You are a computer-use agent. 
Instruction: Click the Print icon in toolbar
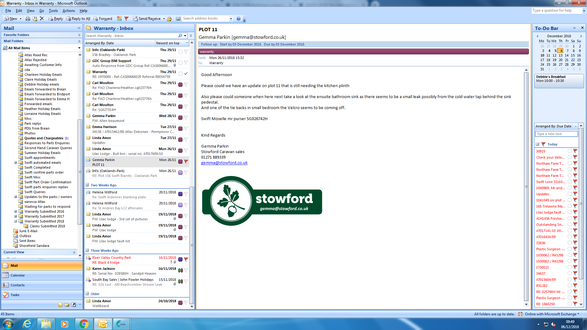[28, 19]
